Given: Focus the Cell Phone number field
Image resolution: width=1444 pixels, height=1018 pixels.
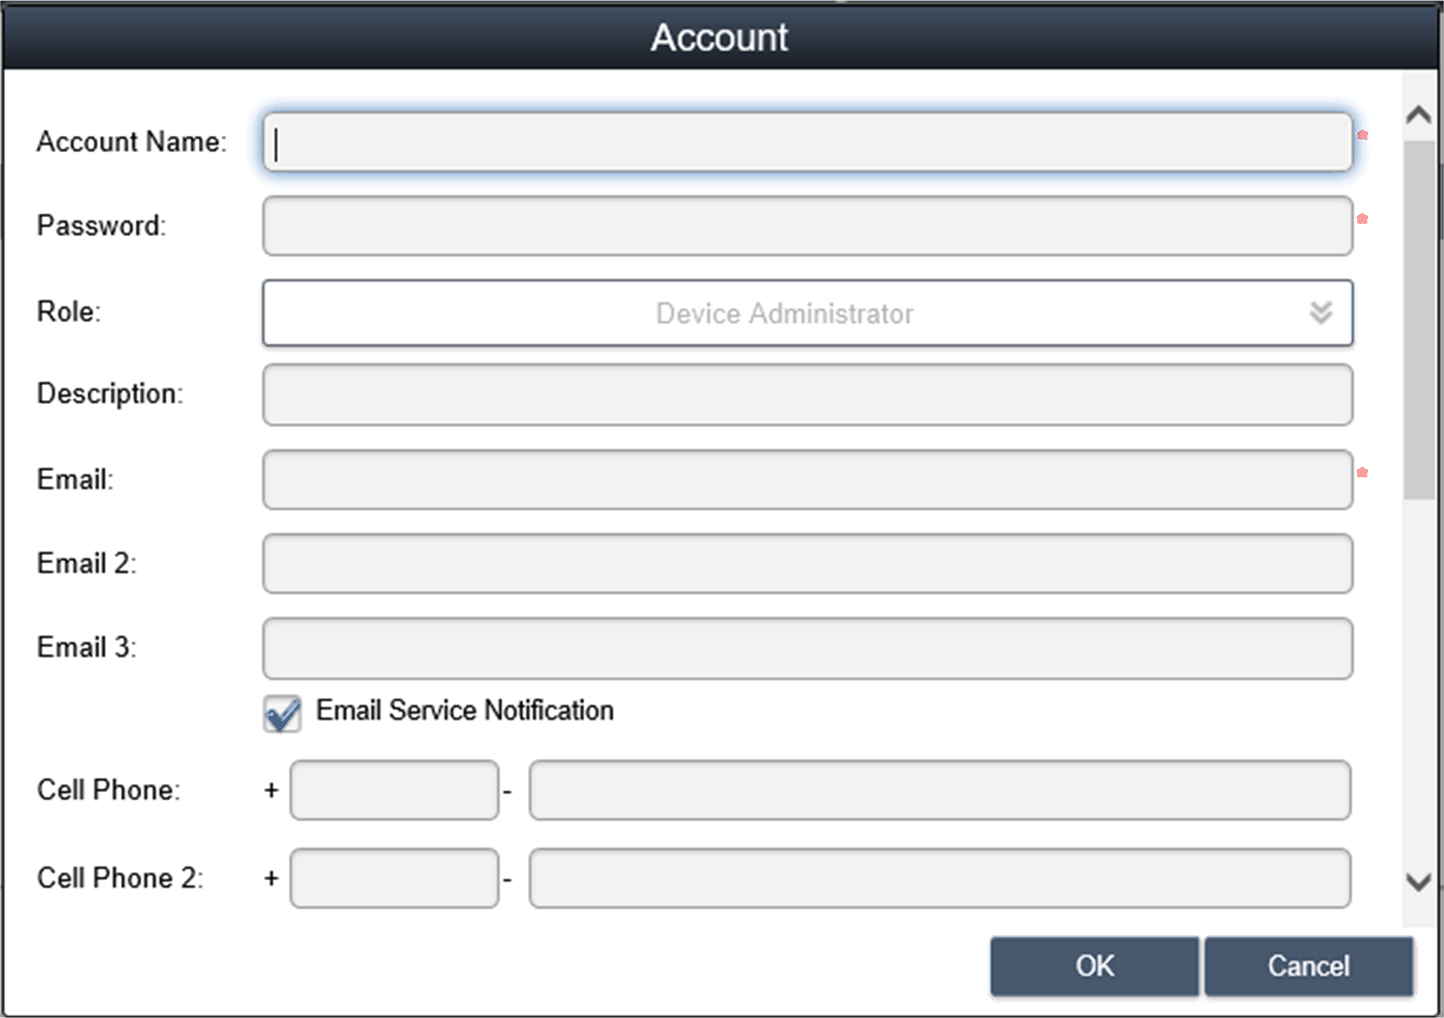Looking at the screenshot, I should tap(939, 790).
